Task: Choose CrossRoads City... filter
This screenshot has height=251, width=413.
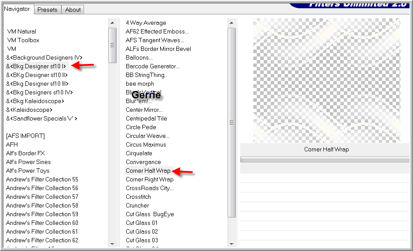Action: [x=150, y=188]
